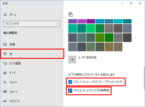Choose the pure dark green swatch in the third row
The image size is (145, 107).
109,38
